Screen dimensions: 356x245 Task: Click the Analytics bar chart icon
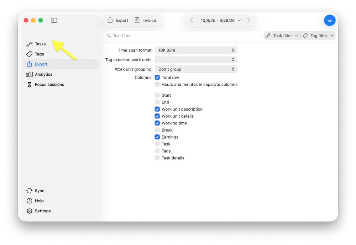point(29,74)
